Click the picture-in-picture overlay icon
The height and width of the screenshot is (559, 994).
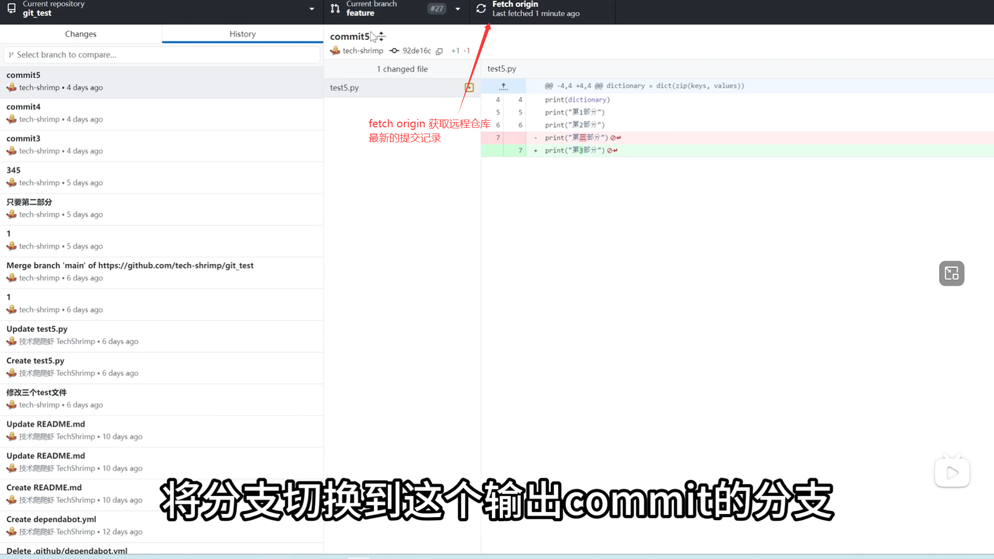click(x=952, y=273)
